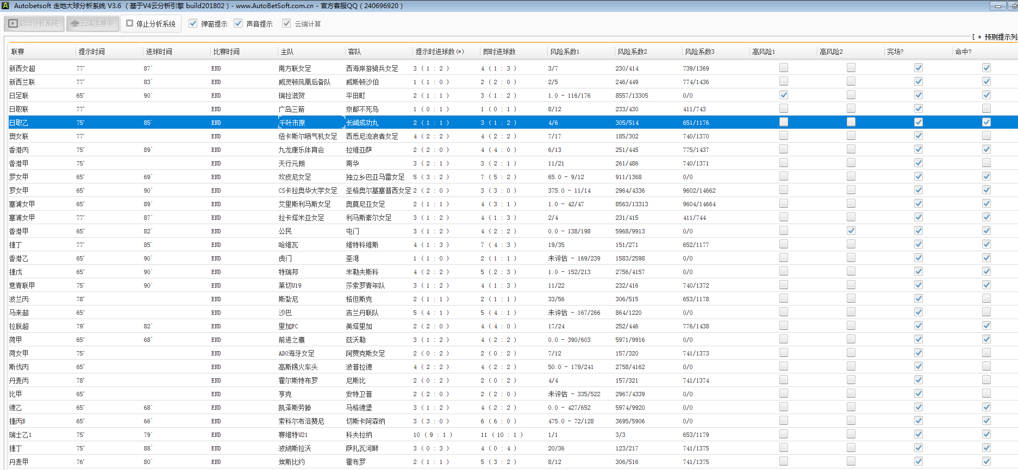This screenshot has width=1018, height=470.
Task: Click the cloud icon for 云端连接中
Action: tap(75, 24)
